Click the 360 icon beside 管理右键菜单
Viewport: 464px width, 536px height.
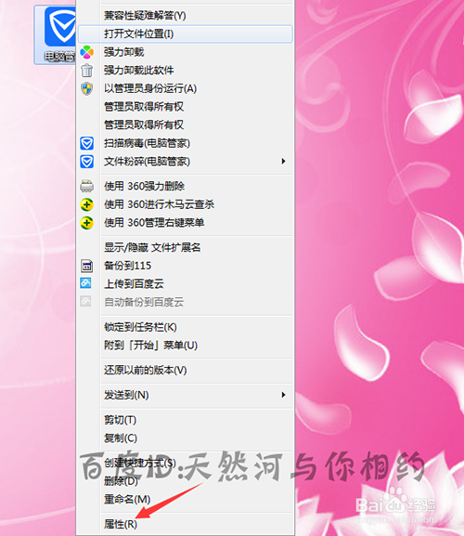coord(86,223)
